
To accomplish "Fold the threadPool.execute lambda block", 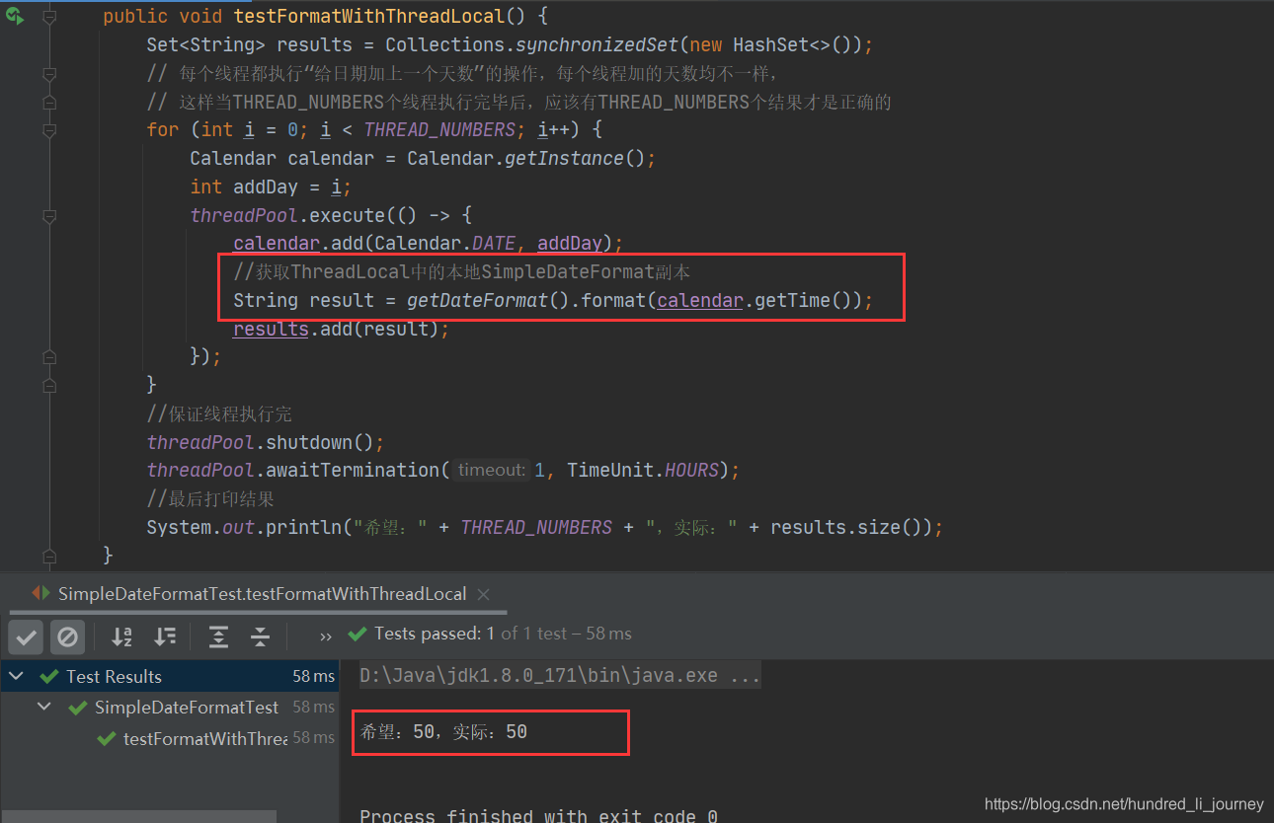I will point(47,215).
